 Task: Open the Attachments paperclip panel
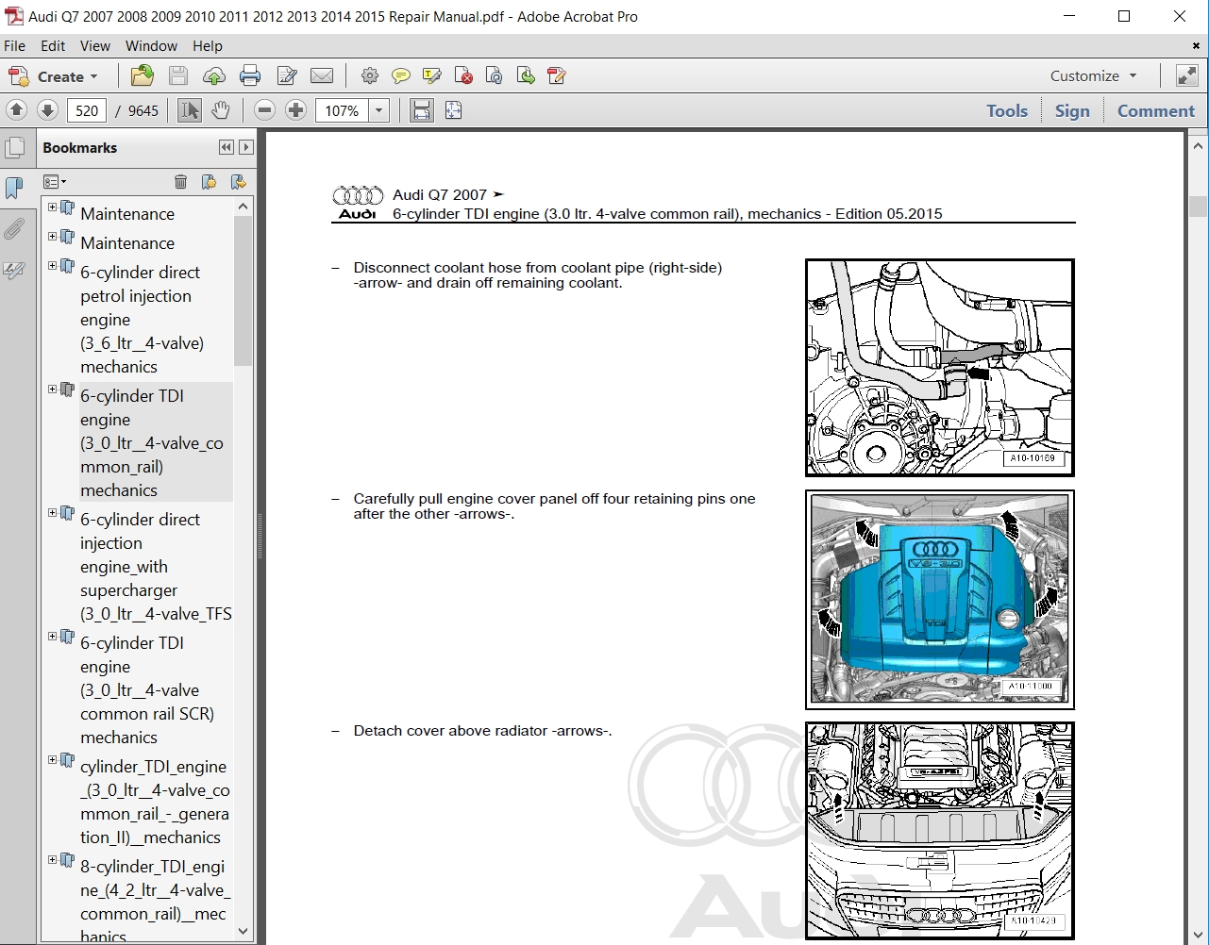(14, 229)
